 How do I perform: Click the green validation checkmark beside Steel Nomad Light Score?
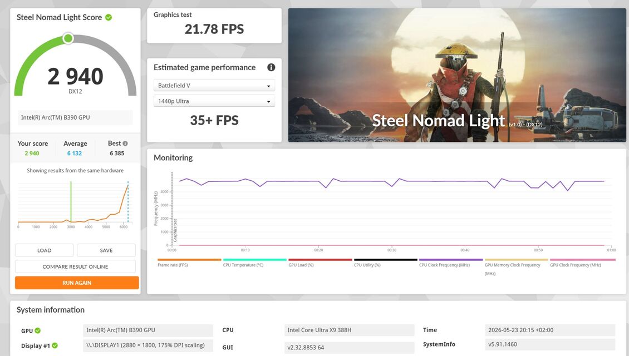tap(109, 17)
